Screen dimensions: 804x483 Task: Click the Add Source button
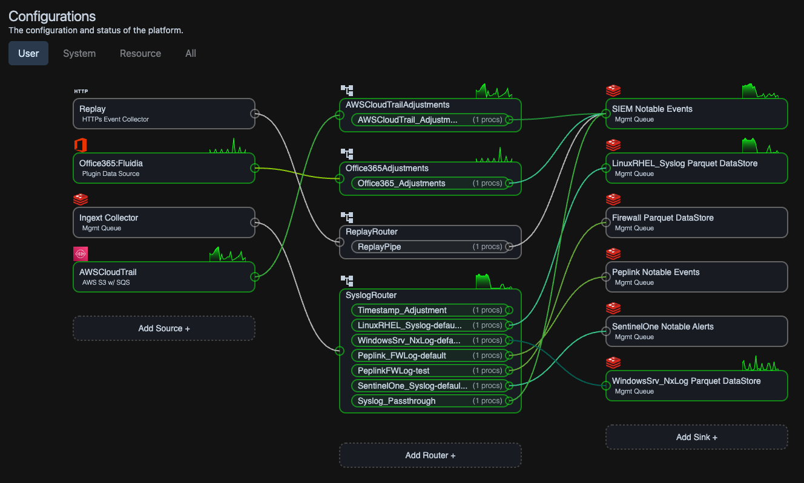163,328
